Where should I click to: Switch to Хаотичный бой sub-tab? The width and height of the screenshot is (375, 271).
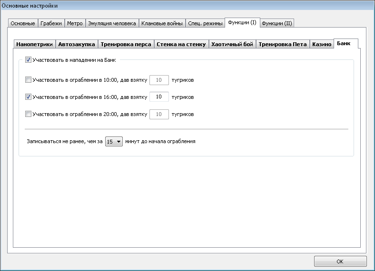[x=232, y=44]
